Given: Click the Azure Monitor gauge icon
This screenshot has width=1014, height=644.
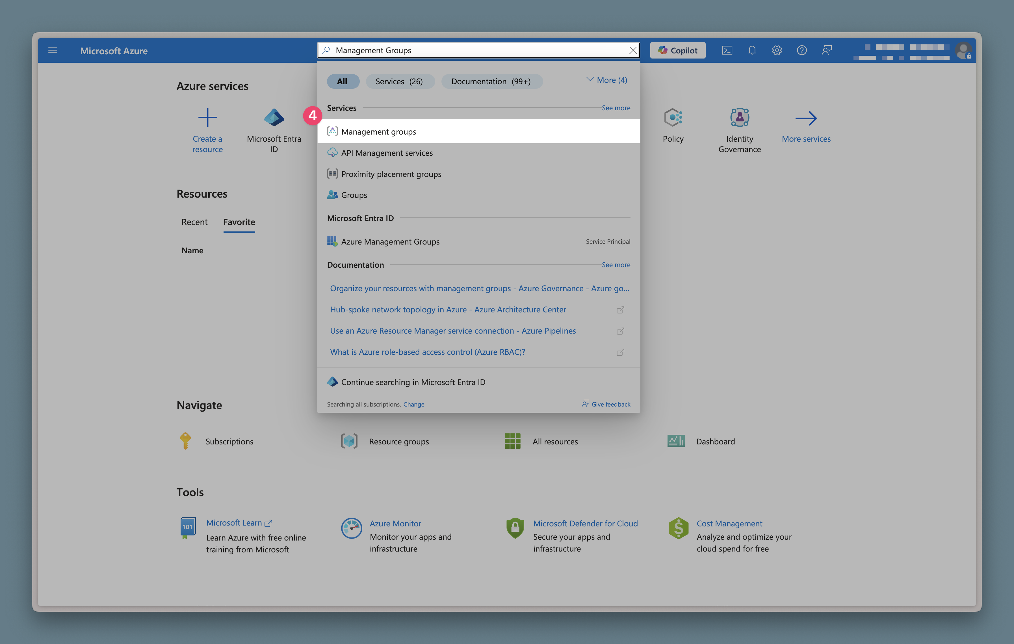Looking at the screenshot, I should [x=351, y=528].
